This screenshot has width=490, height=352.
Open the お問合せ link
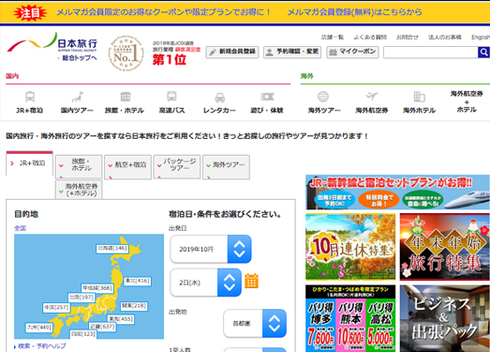pos(408,38)
